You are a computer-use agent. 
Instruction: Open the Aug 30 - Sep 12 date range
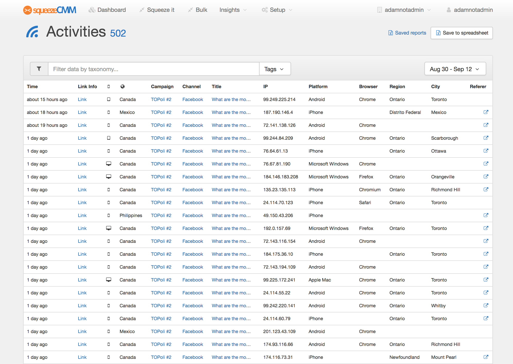pos(455,69)
